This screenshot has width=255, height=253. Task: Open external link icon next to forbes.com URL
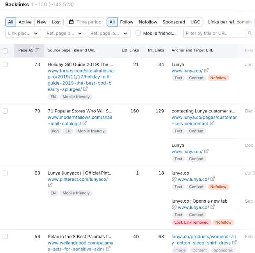click(85, 89)
